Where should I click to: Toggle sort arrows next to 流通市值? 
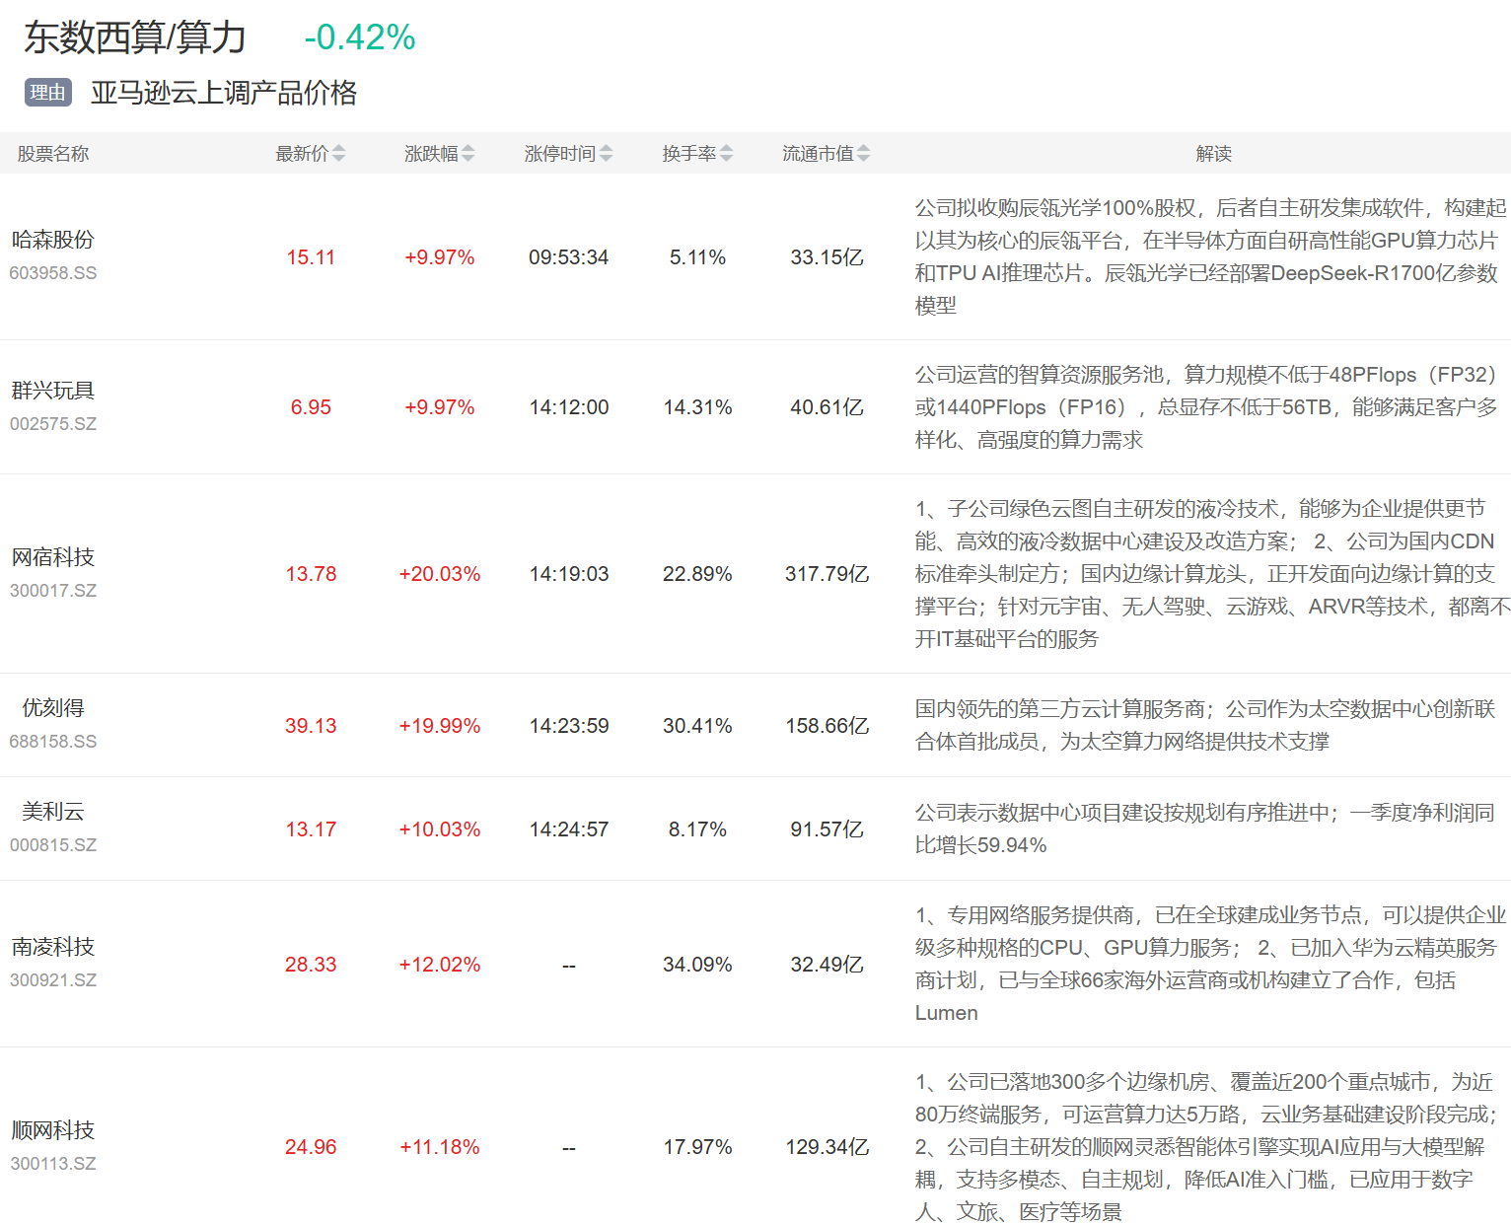click(x=863, y=154)
